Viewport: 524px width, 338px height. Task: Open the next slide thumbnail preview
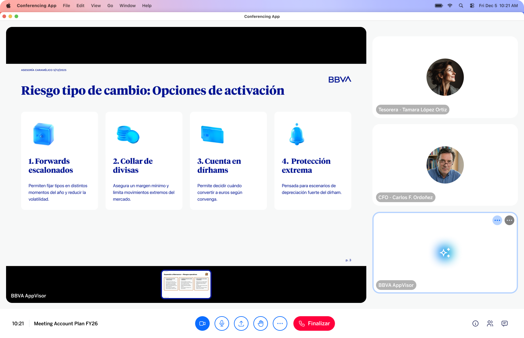(186, 284)
